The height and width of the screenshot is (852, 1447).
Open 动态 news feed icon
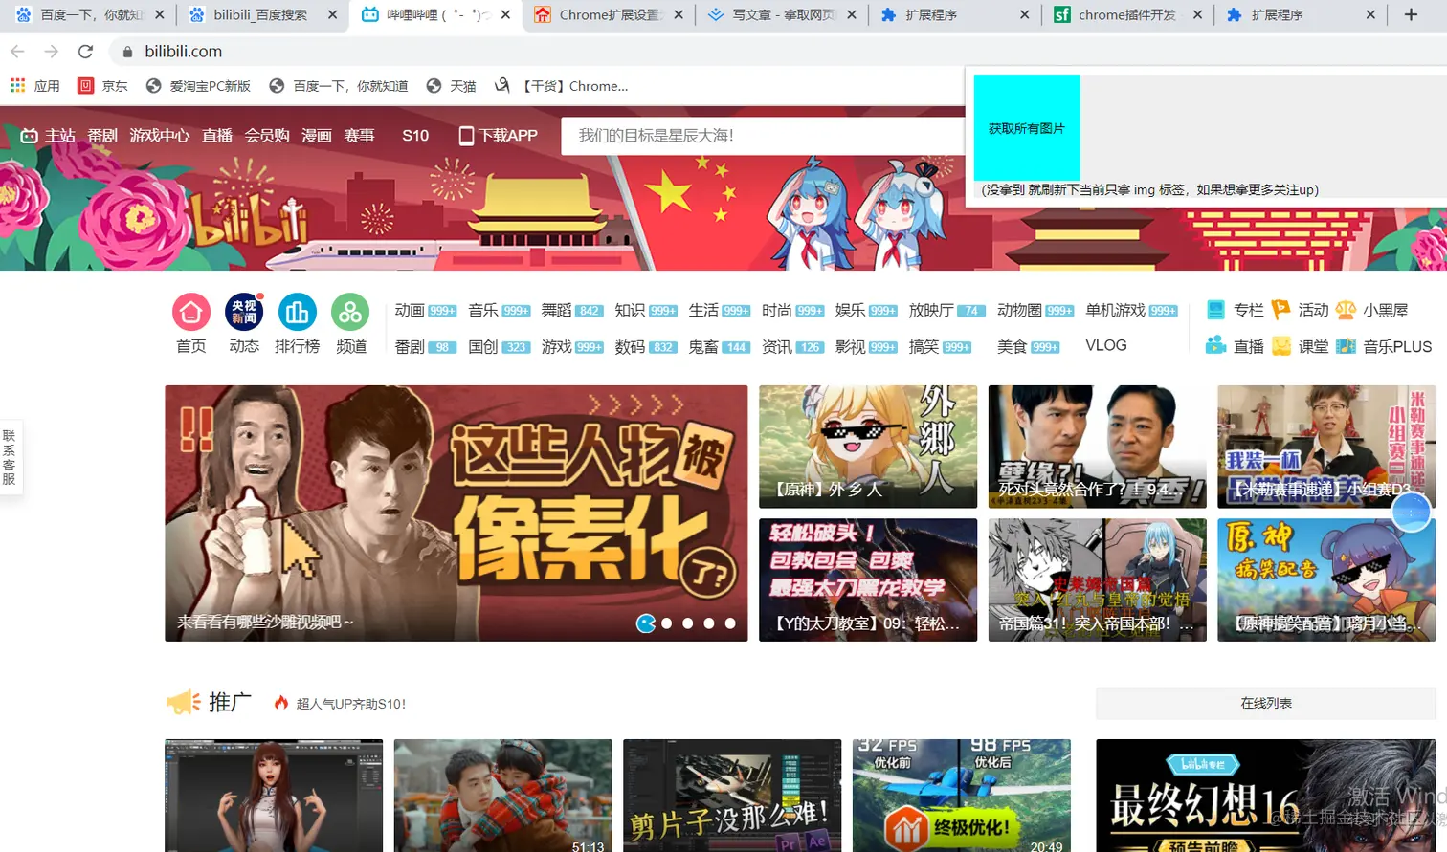point(244,313)
